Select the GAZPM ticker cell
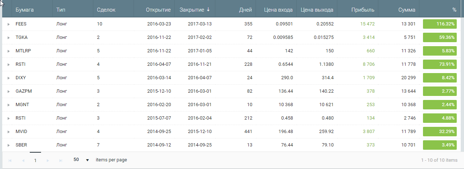This screenshot has width=464, height=169. pyautogui.click(x=24, y=91)
